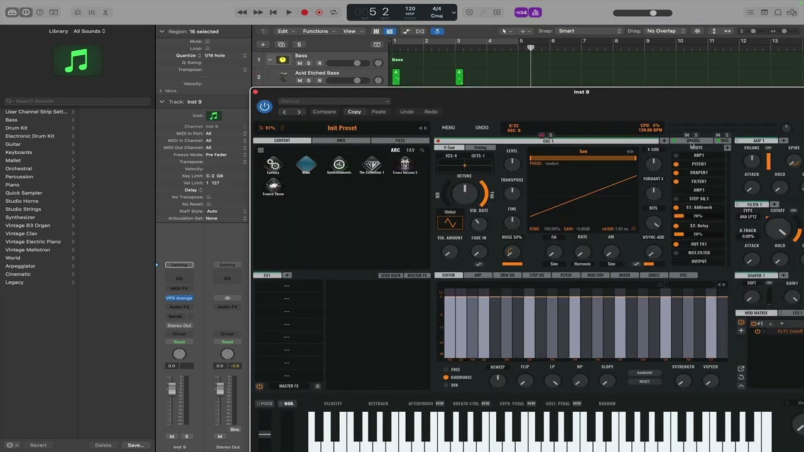Toggle the cycle loop button
804x452 pixels.
click(x=335, y=12)
